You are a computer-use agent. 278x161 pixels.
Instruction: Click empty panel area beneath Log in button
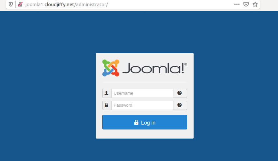pos(145,134)
